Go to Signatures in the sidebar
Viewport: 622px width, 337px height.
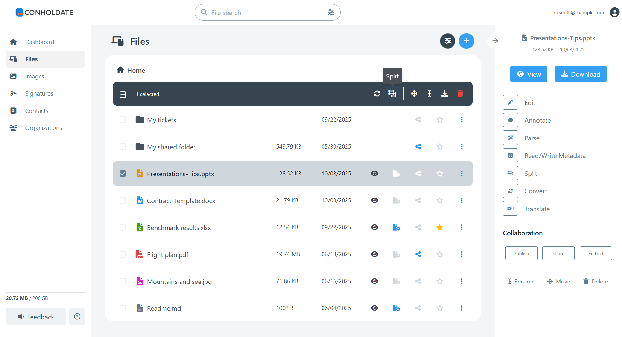click(39, 93)
